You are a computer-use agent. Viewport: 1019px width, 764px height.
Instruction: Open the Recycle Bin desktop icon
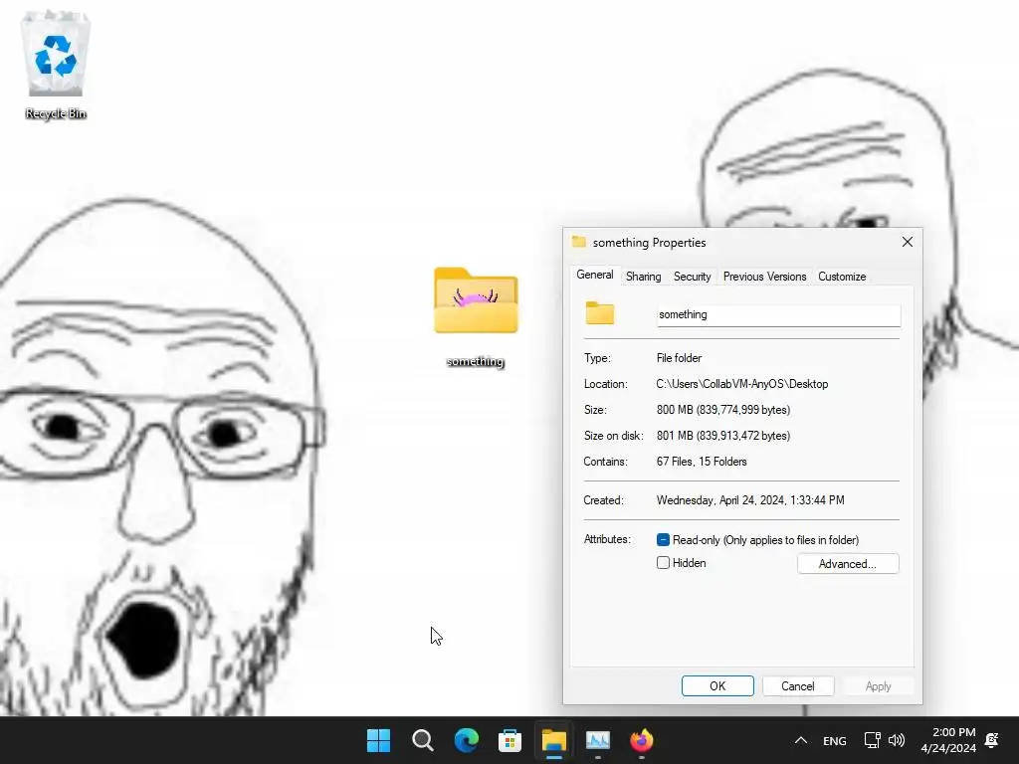pyautogui.click(x=56, y=65)
